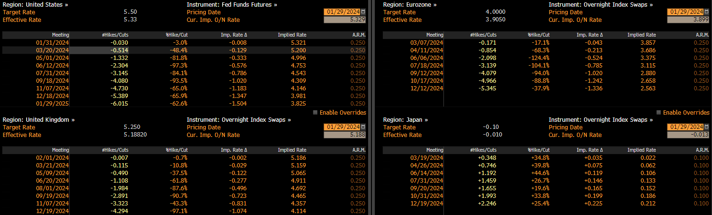The width and height of the screenshot is (712, 215).
Task: Select the Cur. Imp. O/N Rate field showing 3.899
Action: (x=688, y=20)
